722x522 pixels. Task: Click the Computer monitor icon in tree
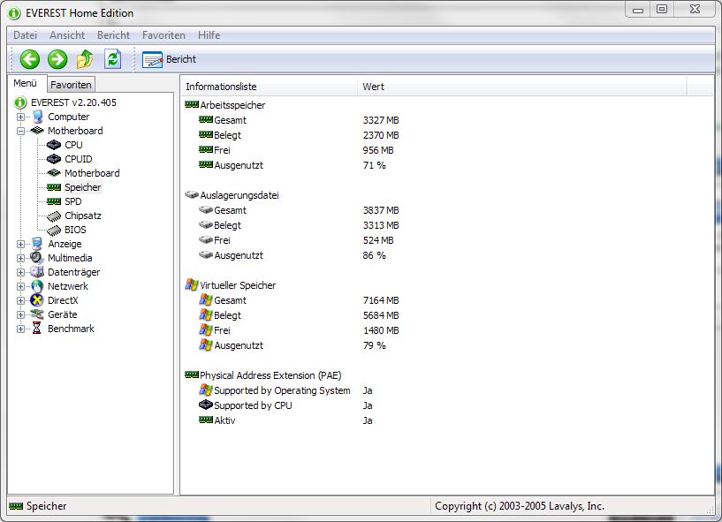tap(37, 117)
